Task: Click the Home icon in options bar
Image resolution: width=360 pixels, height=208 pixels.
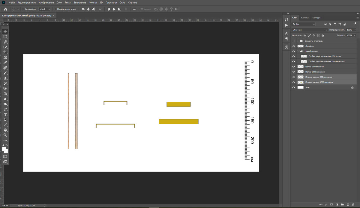Action: pos(5,9)
